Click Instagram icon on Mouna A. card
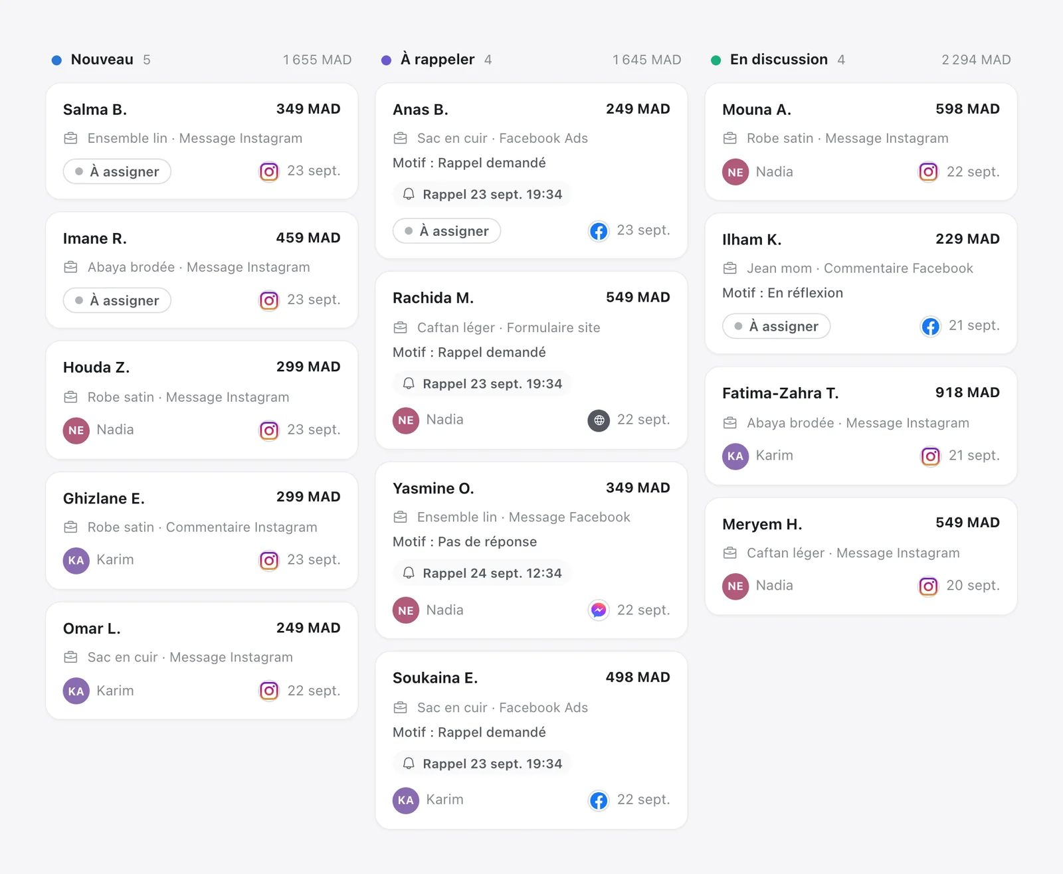The height and width of the screenshot is (874, 1063). point(928,172)
